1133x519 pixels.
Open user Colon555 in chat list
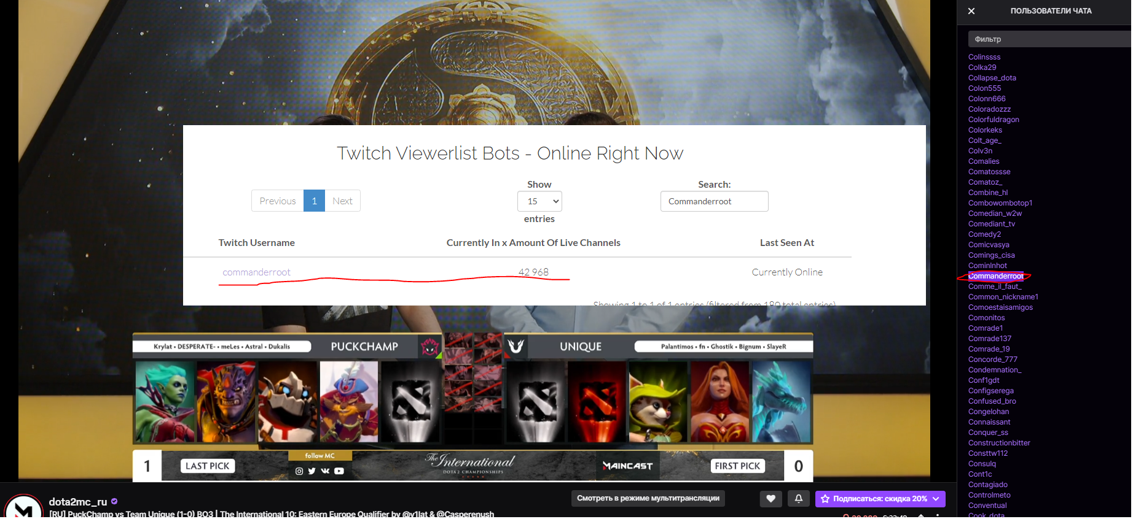[985, 88]
